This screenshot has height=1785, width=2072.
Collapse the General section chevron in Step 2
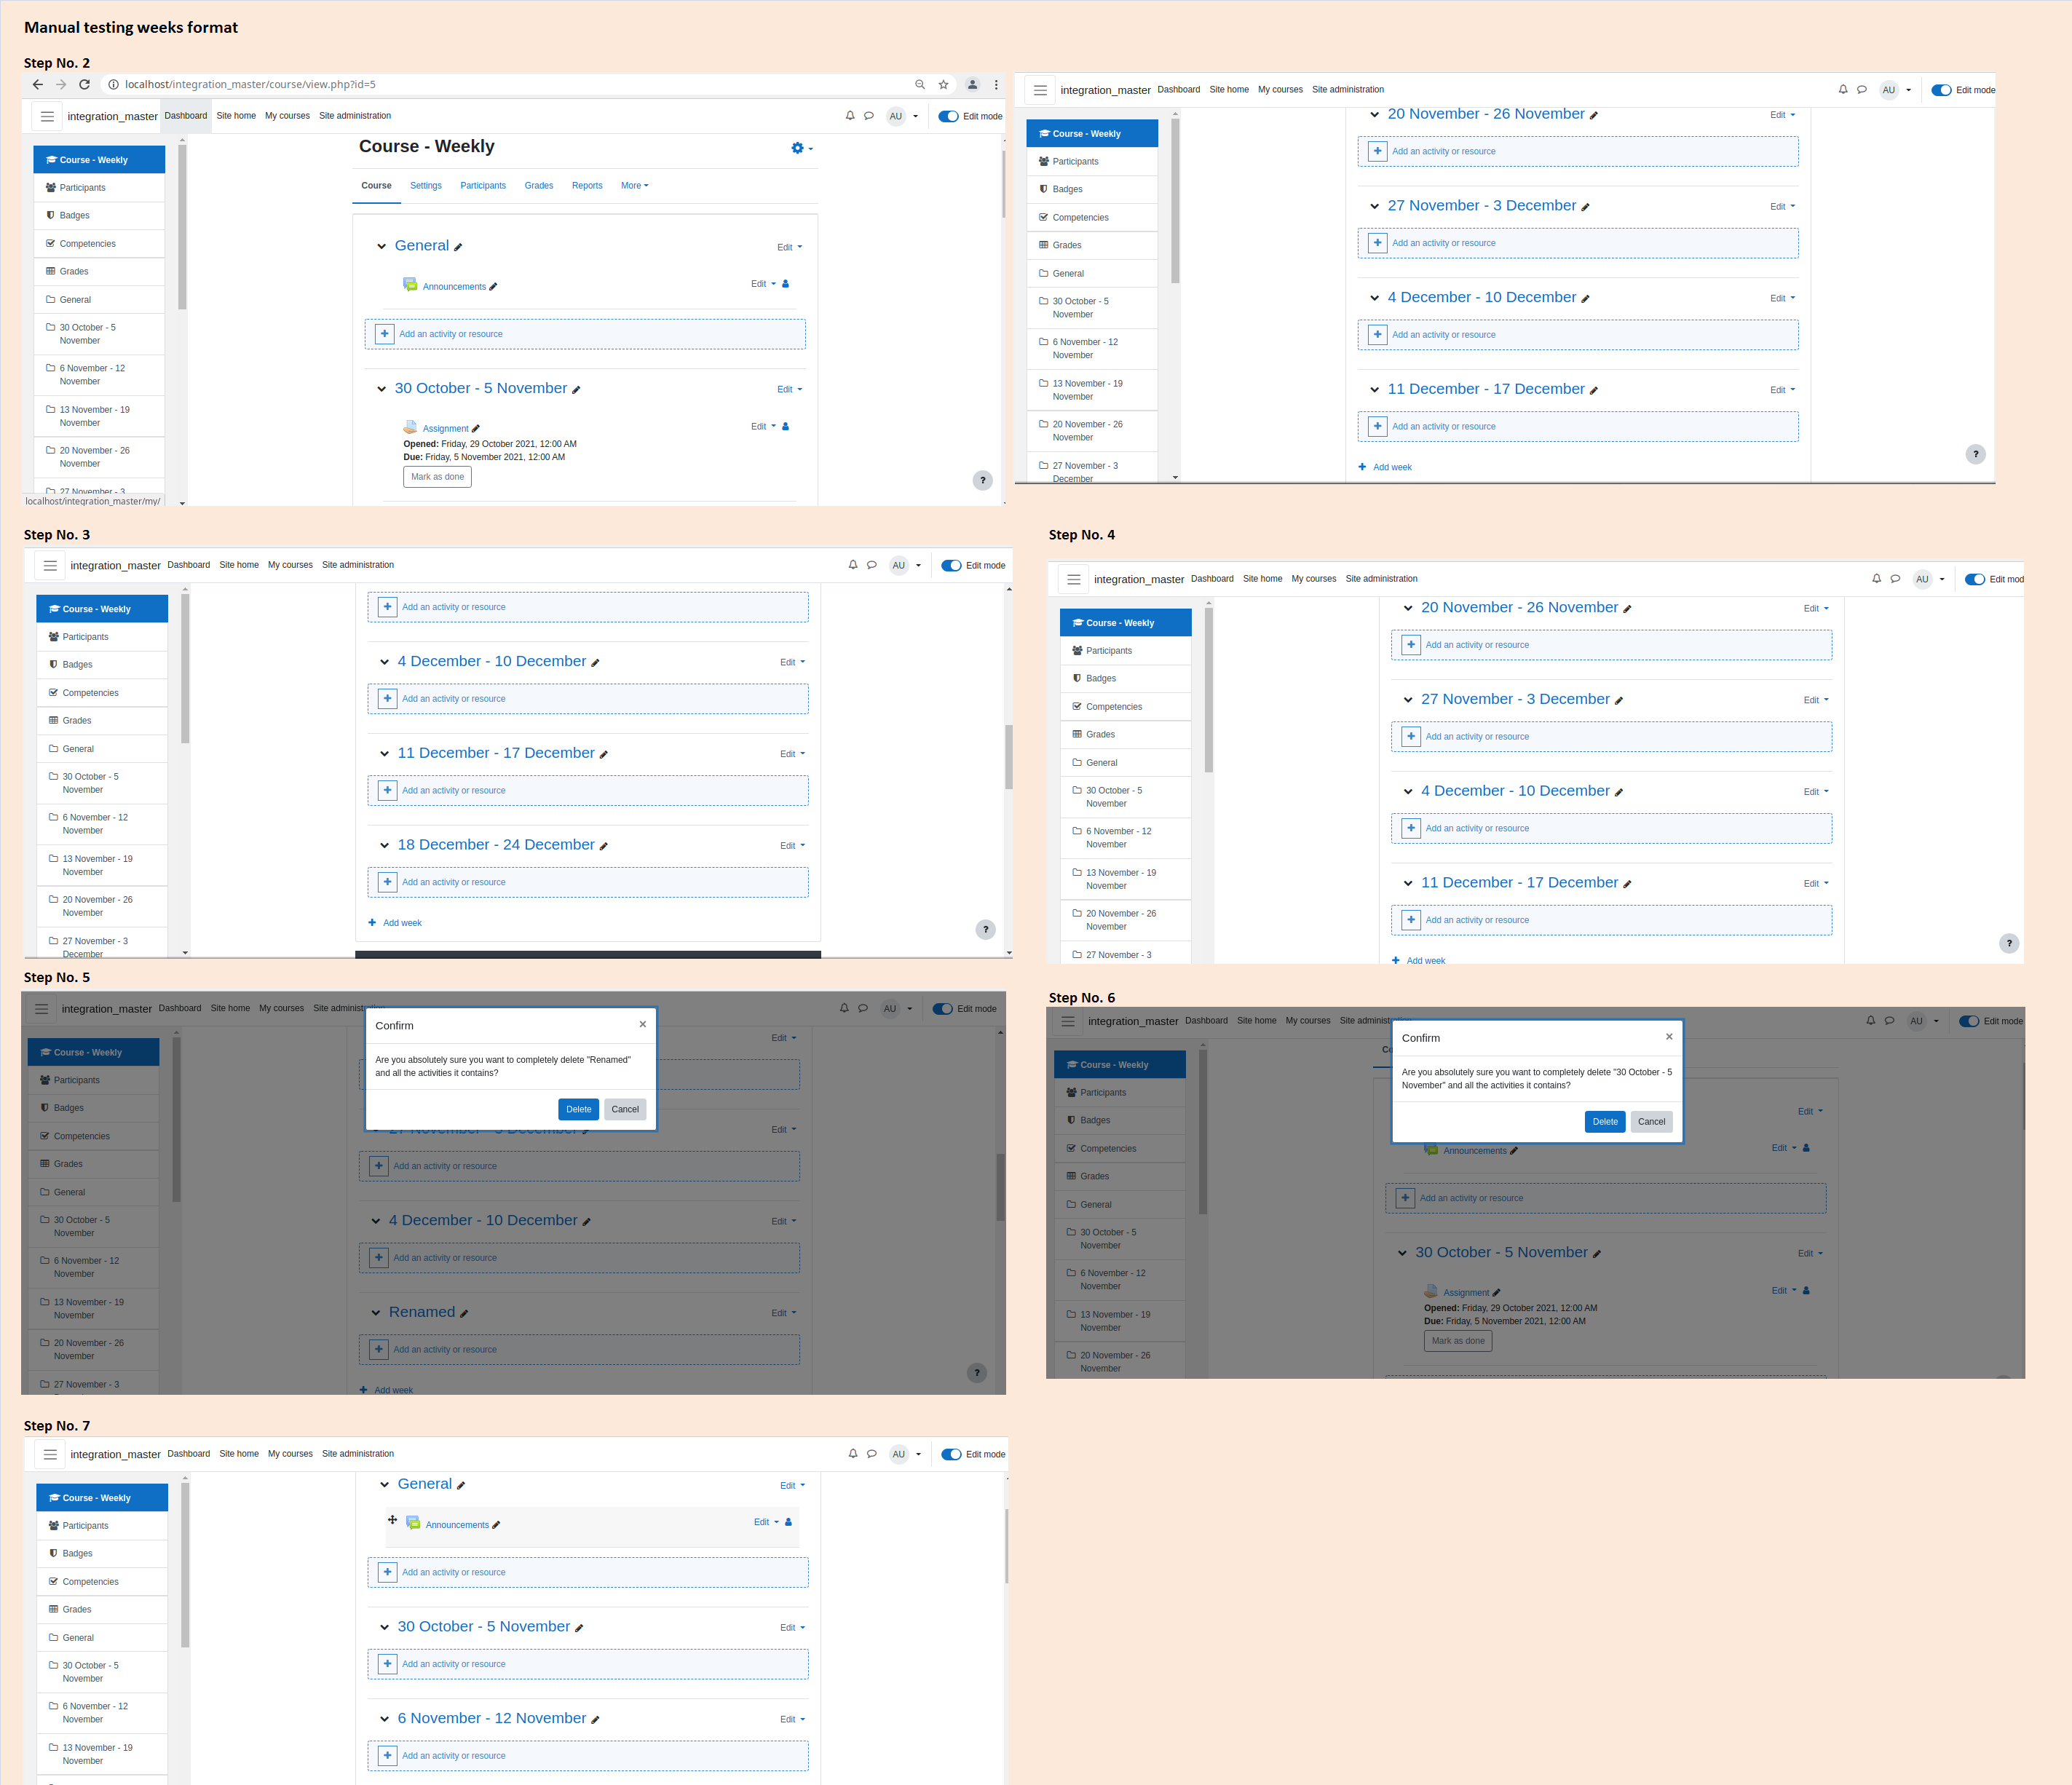[381, 246]
